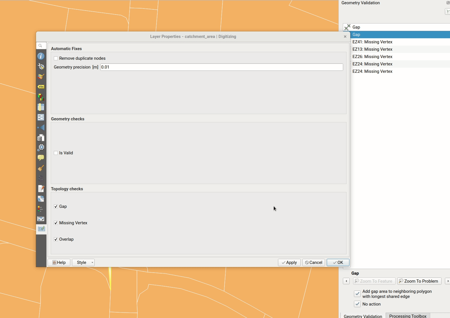Screen dimensions: 450x318
Task: Go to previous error with left arrow
Action: tap(346, 281)
